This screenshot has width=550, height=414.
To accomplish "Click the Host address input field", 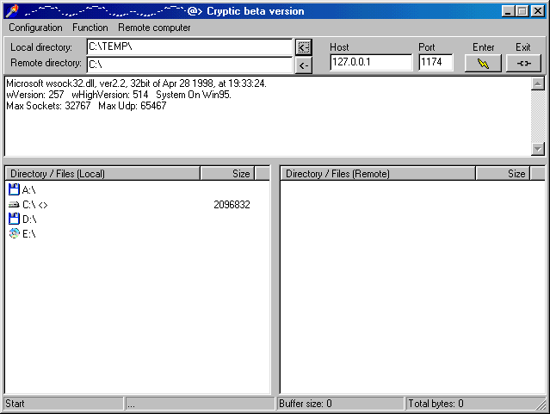I will pos(371,63).
